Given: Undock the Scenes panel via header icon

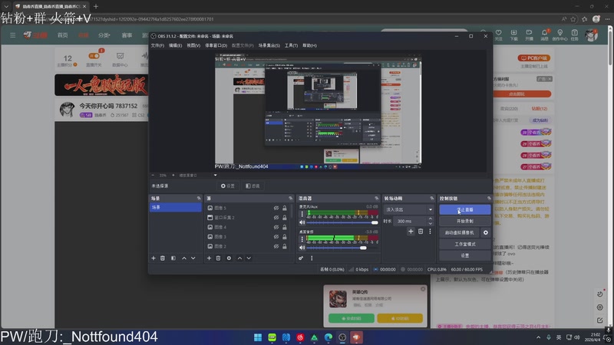Looking at the screenshot, I should (x=199, y=199).
